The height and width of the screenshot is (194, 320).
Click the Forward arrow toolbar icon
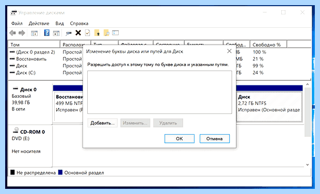[x=22, y=33]
